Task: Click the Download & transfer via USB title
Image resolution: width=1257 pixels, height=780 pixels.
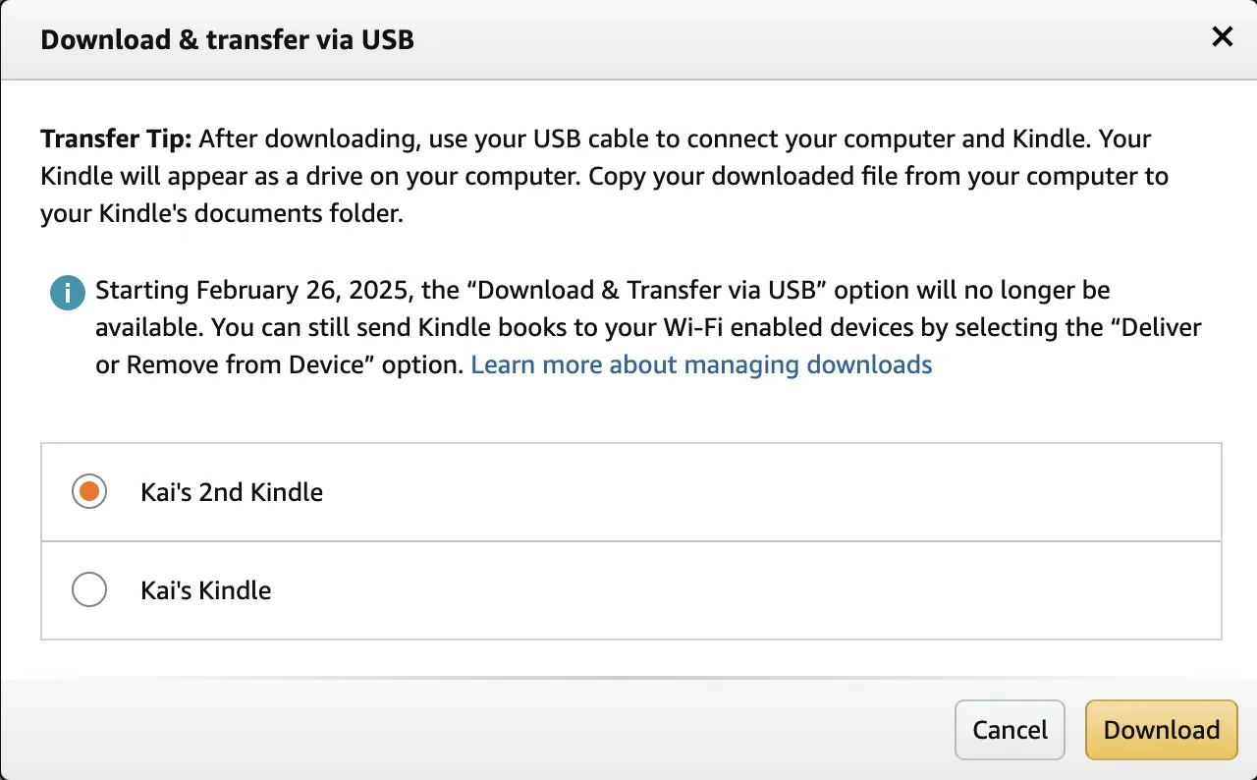Action: (227, 39)
